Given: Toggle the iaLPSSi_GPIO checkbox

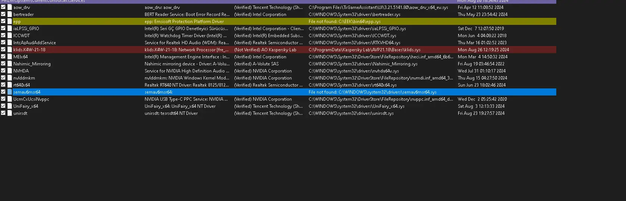Looking at the screenshot, I should tap(3, 28).
